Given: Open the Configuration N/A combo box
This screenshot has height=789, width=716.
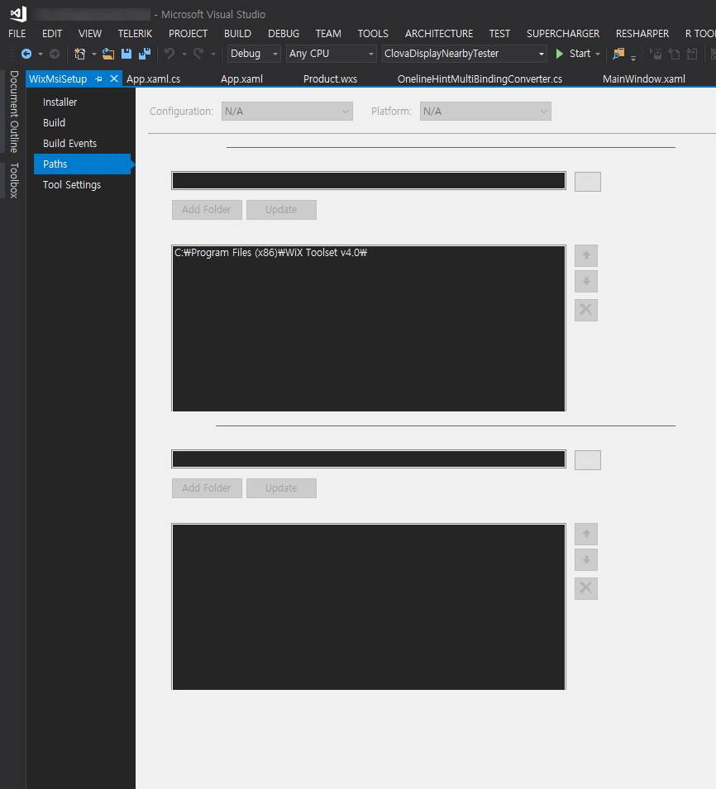Looking at the screenshot, I should click(x=287, y=112).
